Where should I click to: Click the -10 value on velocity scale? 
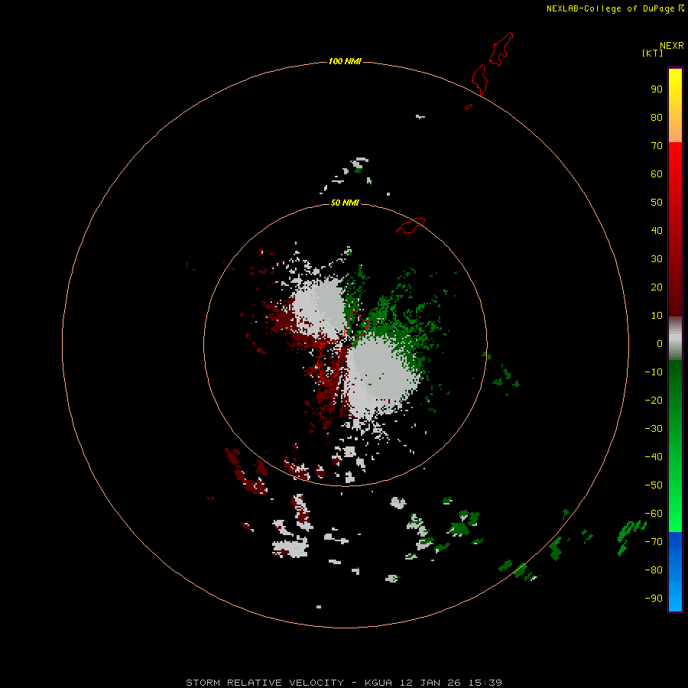point(654,372)
